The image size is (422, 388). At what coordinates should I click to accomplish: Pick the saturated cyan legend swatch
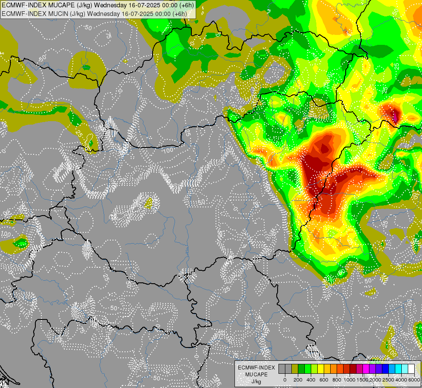(399, 369)
